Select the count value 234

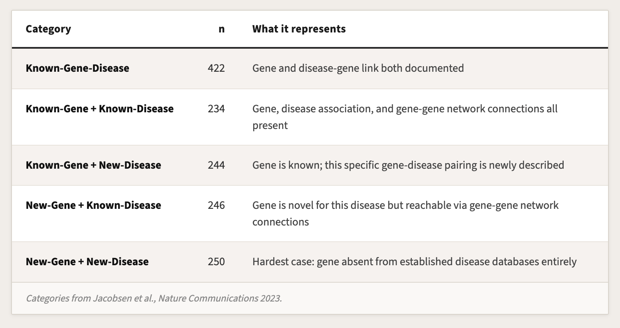click(216, 109)
